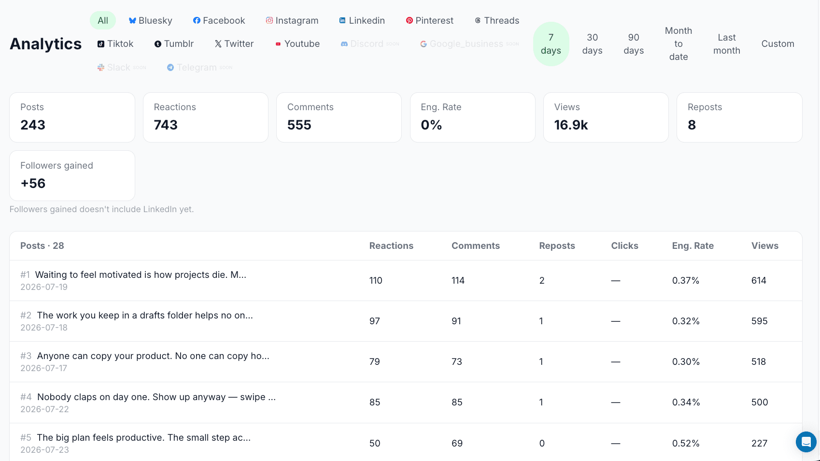Click the 'Followers gained doesn't include LinkedIn' note

coord(102,209)
